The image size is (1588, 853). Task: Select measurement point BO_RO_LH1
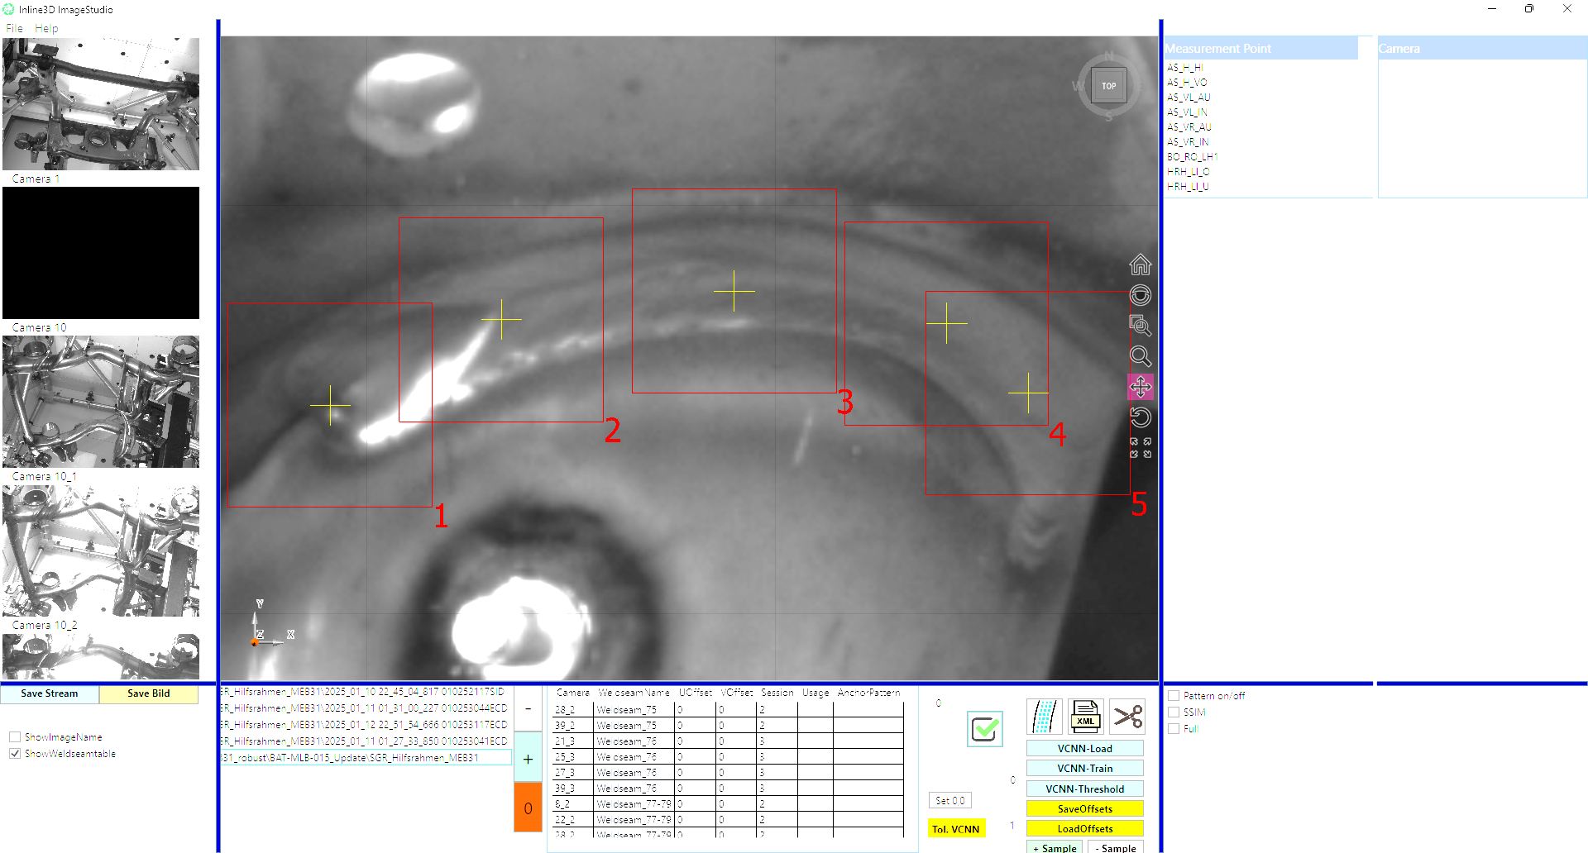coord(1193,157)
